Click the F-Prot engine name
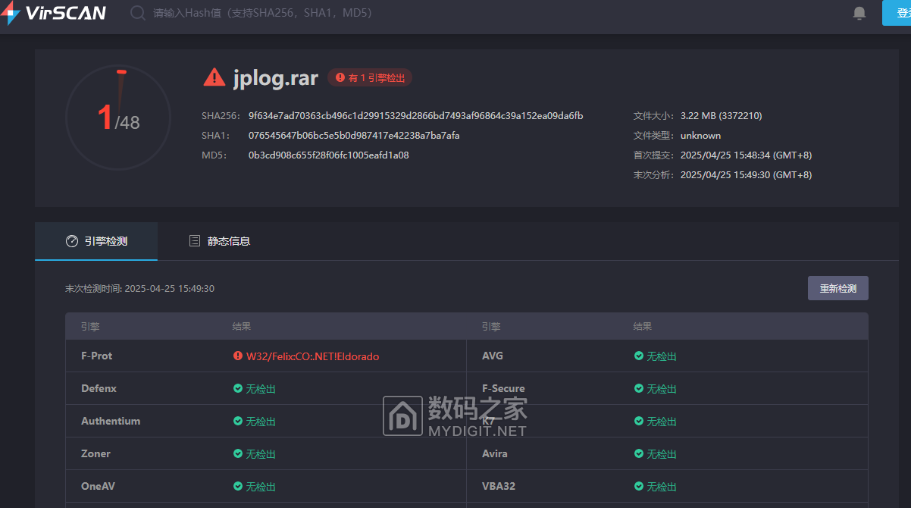Viewport: 911px width, 508px height. click(x=97, y=356)
